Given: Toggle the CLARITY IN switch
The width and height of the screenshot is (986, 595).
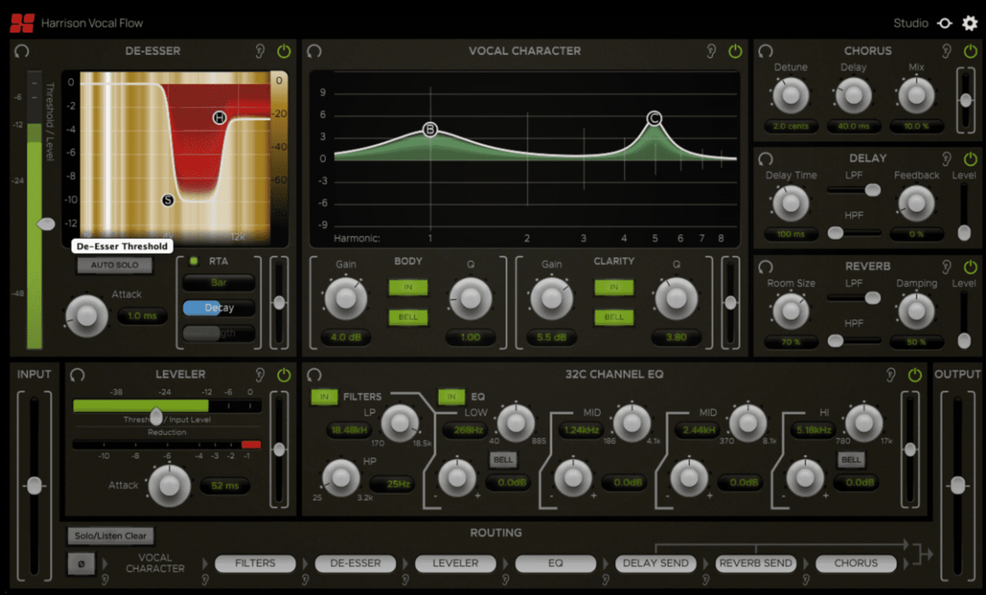Looking at the screenshot, I should pyautogui.click(x=613, y=287).
